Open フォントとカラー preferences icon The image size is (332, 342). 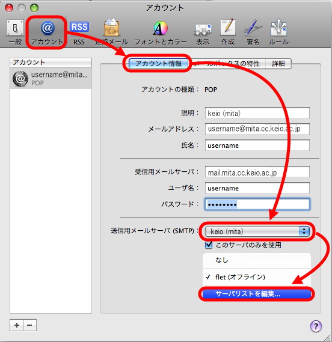(x=161, y=32)
